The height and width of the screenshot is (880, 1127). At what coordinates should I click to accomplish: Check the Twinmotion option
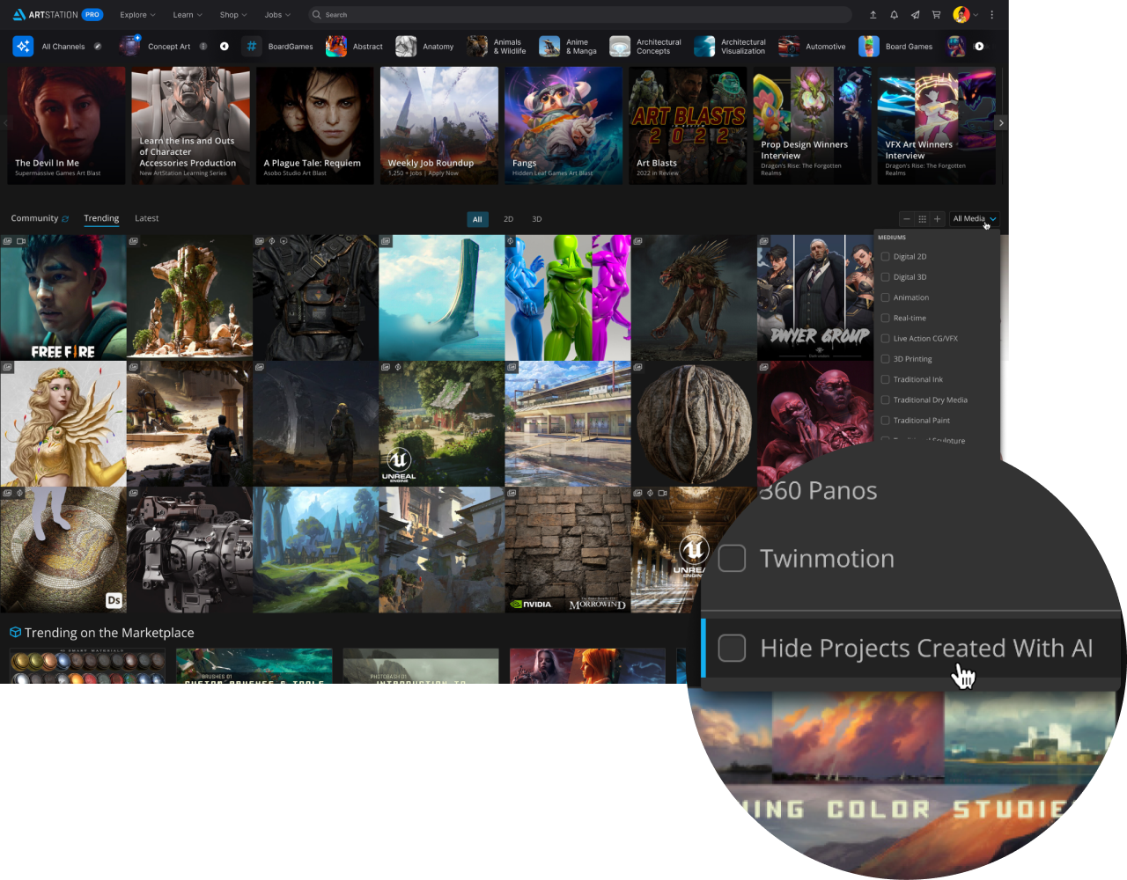pos(732,558)
